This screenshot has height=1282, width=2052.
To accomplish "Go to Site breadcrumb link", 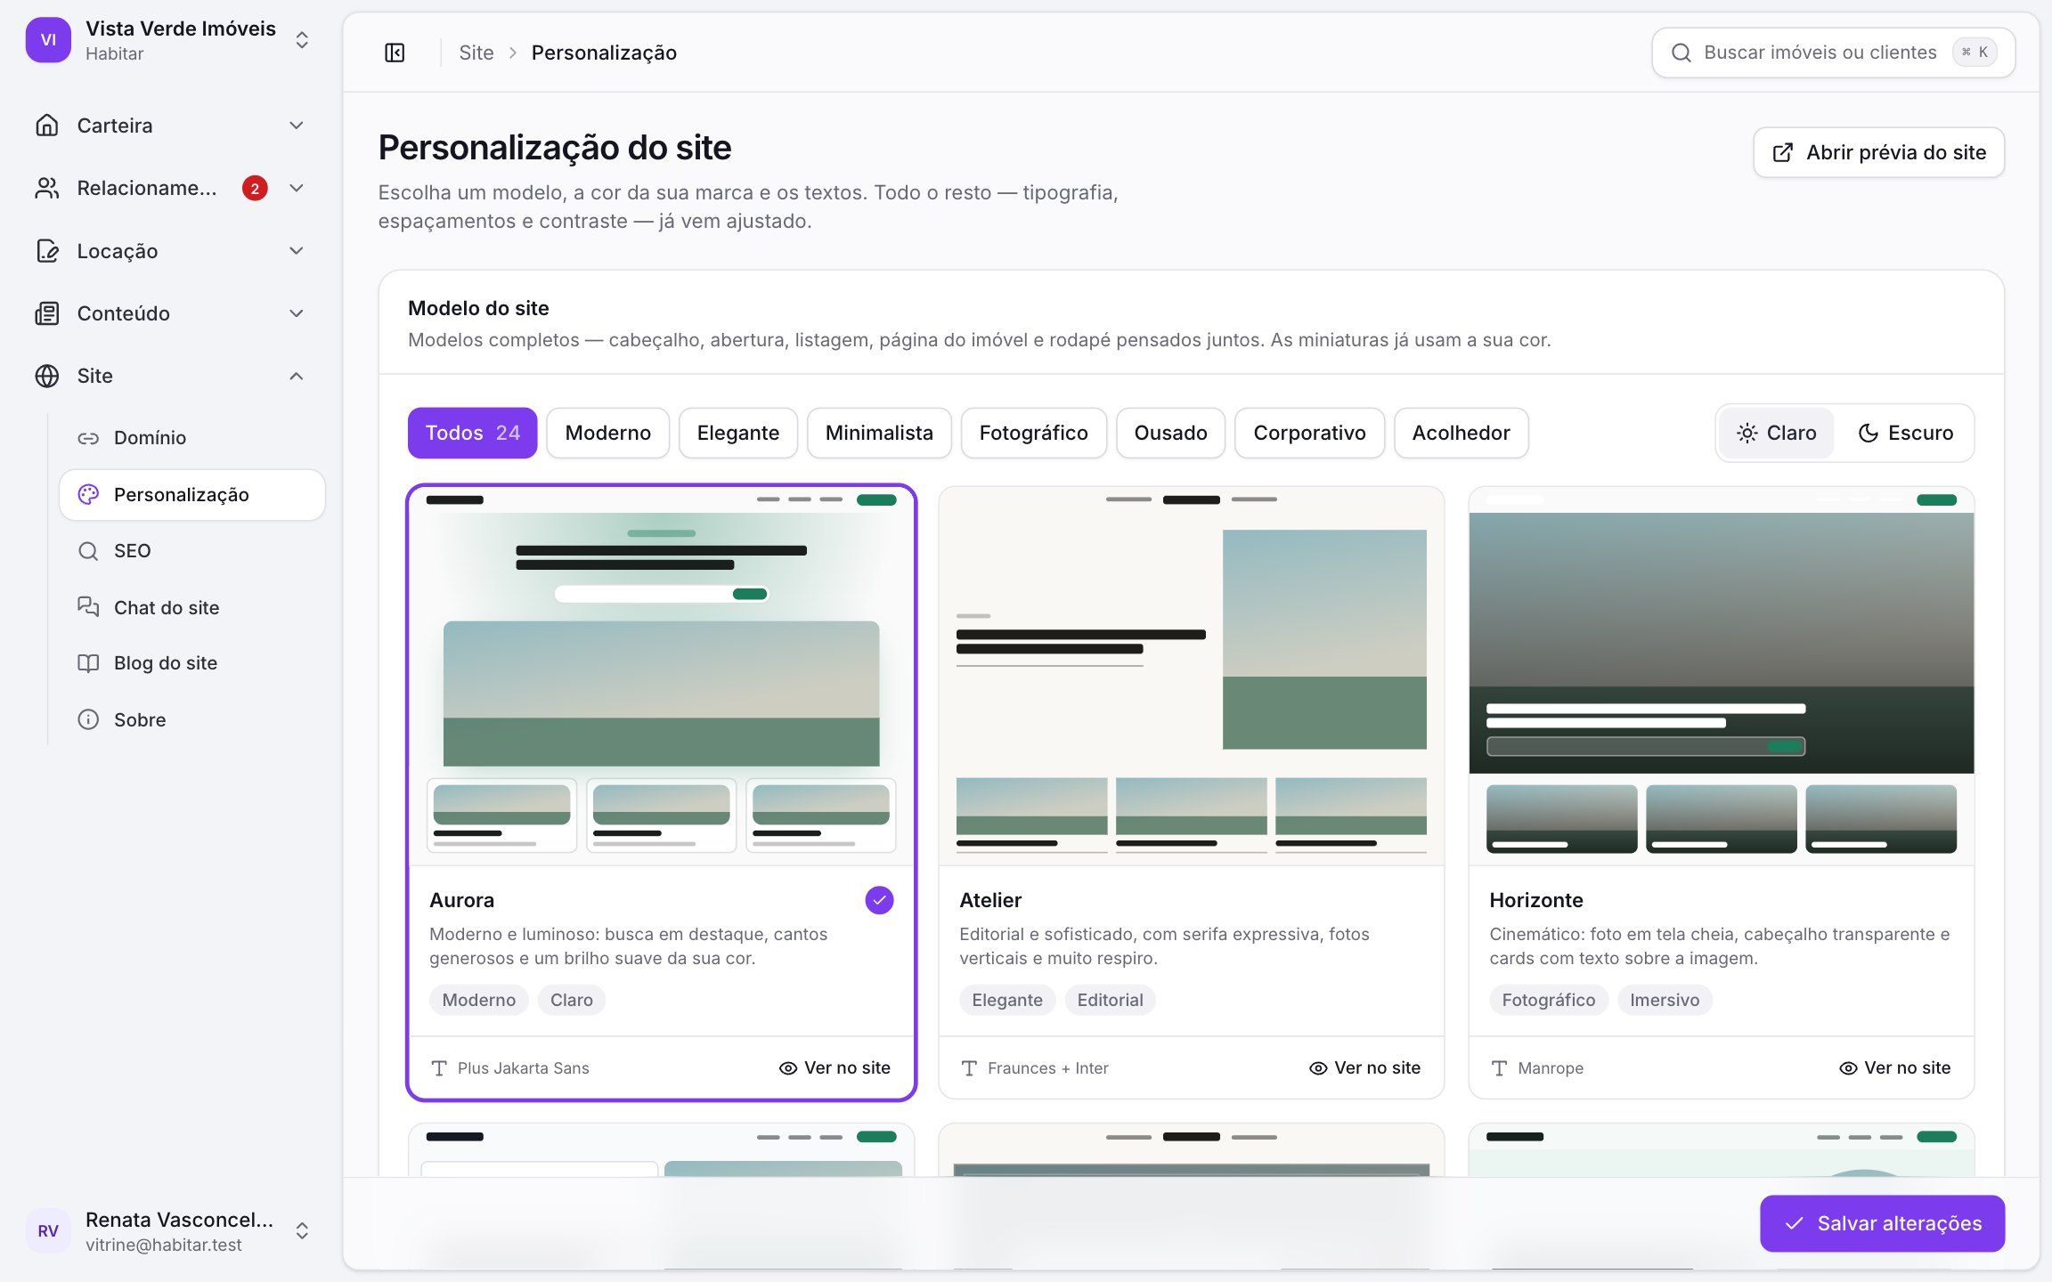I will [x=476, y=53].
